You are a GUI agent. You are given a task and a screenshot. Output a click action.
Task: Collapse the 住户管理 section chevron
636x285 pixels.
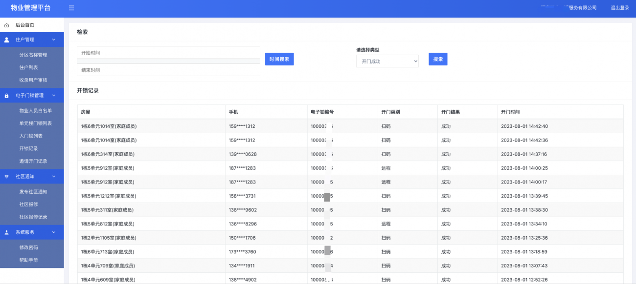(54, 40)
